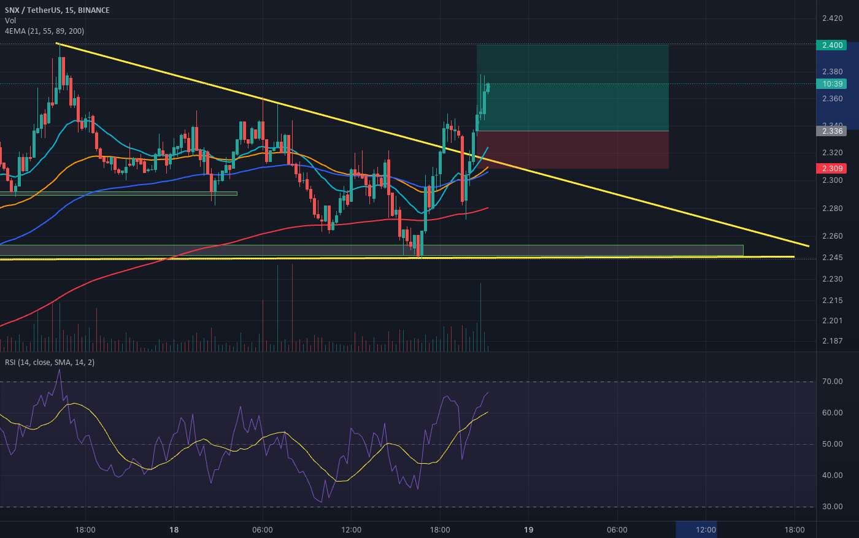Click the 19 date label on time axis
859x538 pixels.
[528, 530]
